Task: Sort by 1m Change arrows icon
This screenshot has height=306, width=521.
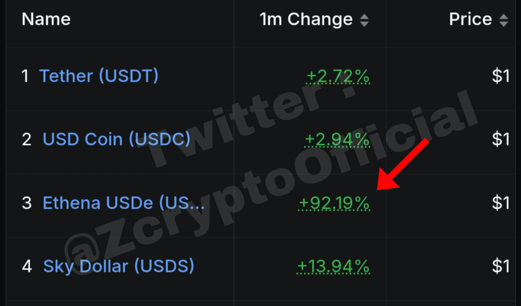Action: [x=364, y=20]
